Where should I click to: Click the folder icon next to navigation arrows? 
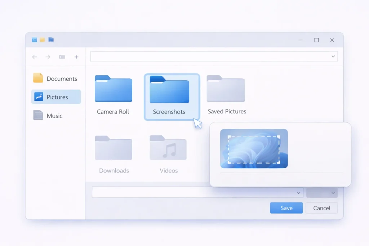[62, 57]
